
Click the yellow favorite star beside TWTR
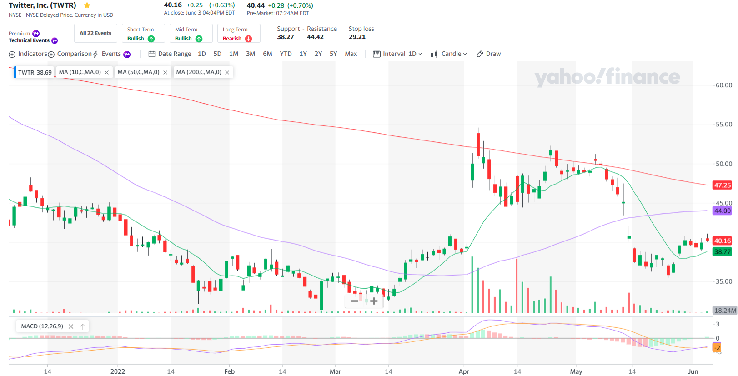[87, 5]
